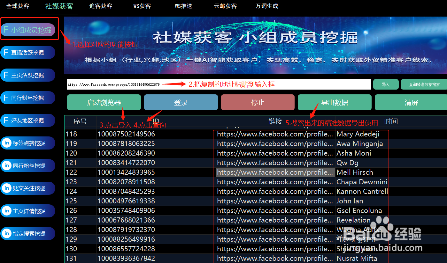Click the name John Ian
Viewport: 447px width, 263px height.
350,201
